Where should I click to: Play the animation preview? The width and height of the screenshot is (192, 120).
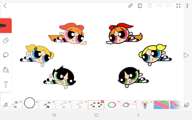pos(186,55)
